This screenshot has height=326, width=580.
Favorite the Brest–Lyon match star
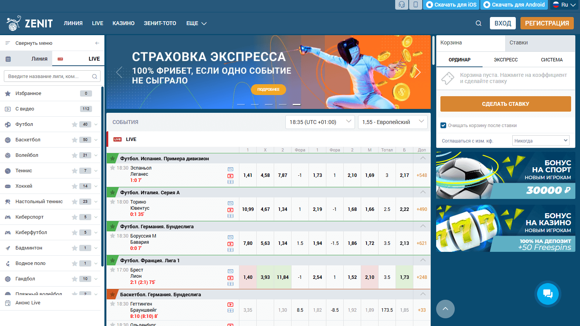tap(113, 270)
